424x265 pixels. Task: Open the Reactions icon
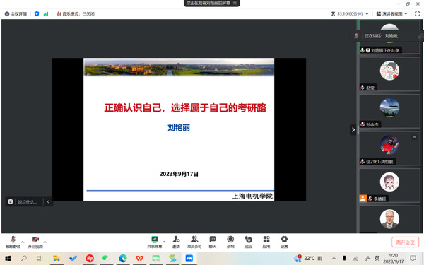[248, 242]
